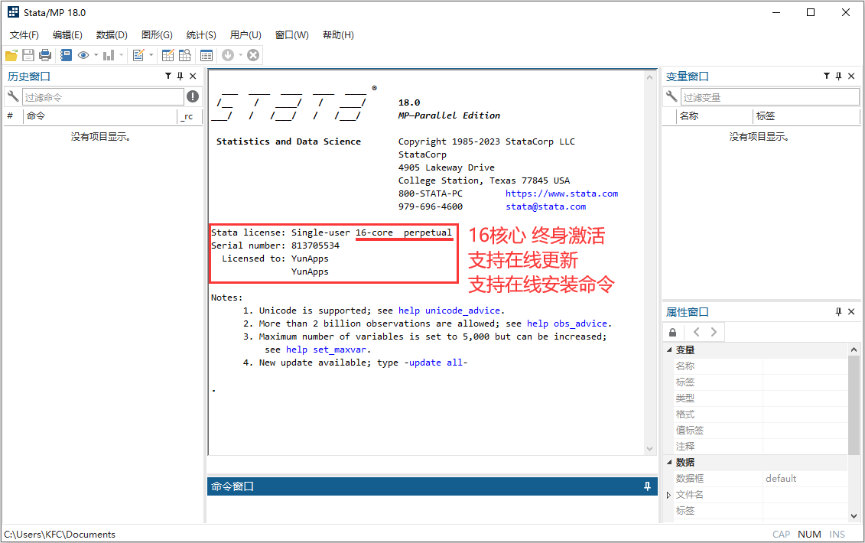This screenshot has height=543, width=865.
Task: Click the results window scroll up arrow
Action: click(649, 77)
